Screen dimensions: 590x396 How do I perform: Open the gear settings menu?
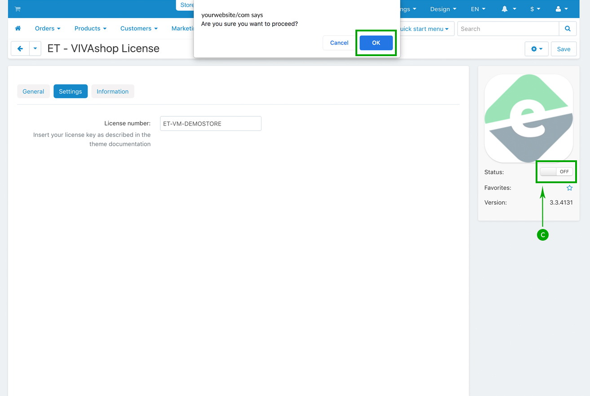[x=537, y=49]
